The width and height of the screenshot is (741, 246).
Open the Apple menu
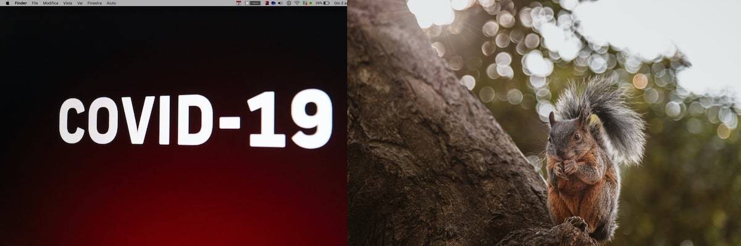pos(7,3)
